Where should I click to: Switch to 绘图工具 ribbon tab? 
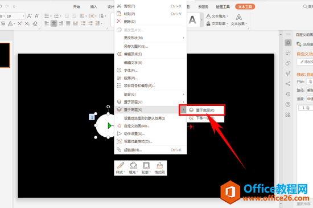[223, 7]
